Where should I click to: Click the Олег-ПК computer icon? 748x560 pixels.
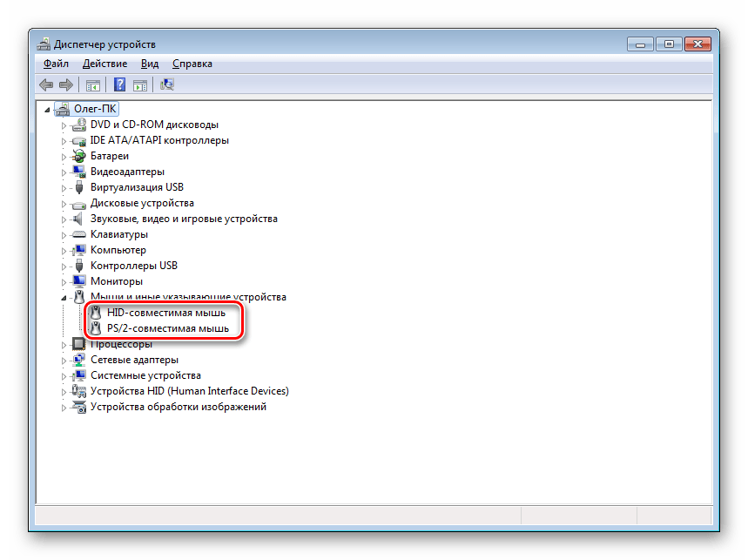click(62, 109)
